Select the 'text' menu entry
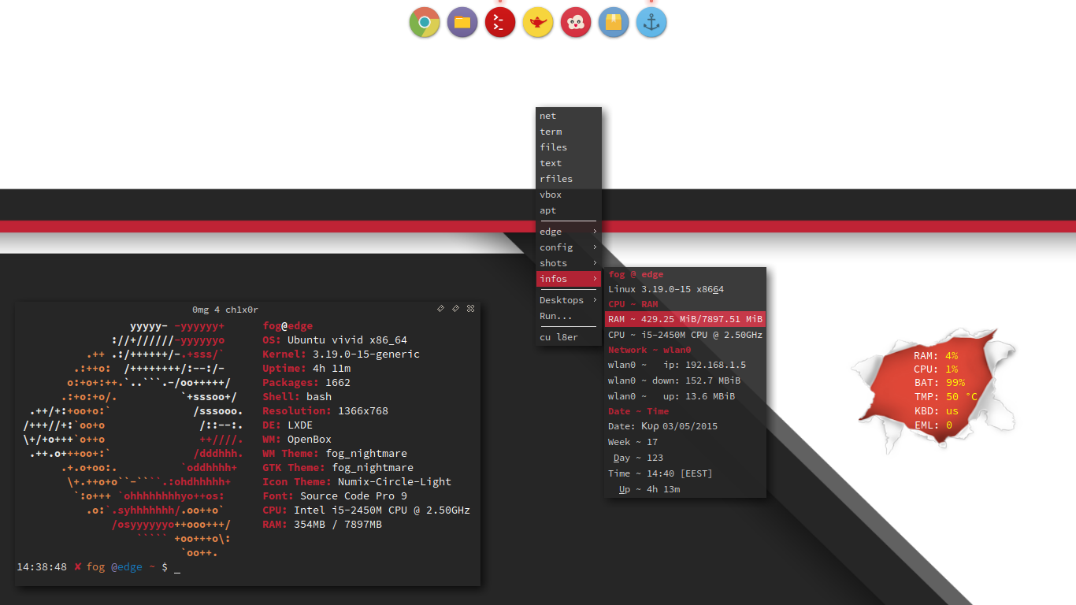 coord(569,163)
